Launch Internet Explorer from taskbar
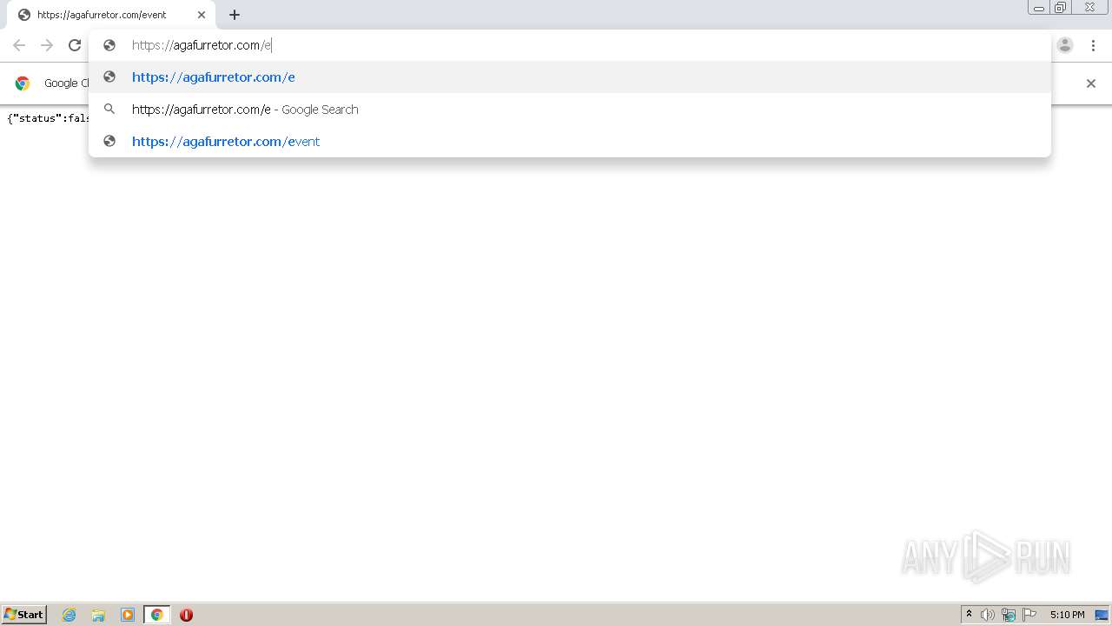Screen dimensions: 1112x626 tap(69, 615)
